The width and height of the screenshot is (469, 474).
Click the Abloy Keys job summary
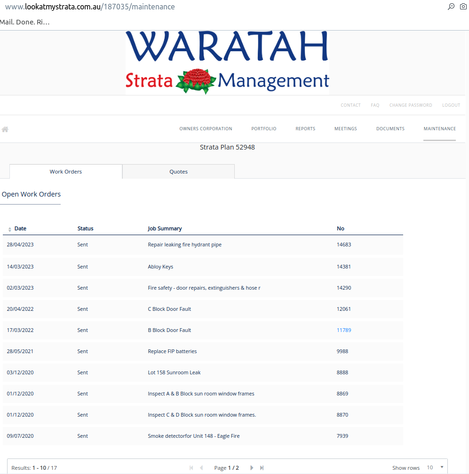coord(160,267)
